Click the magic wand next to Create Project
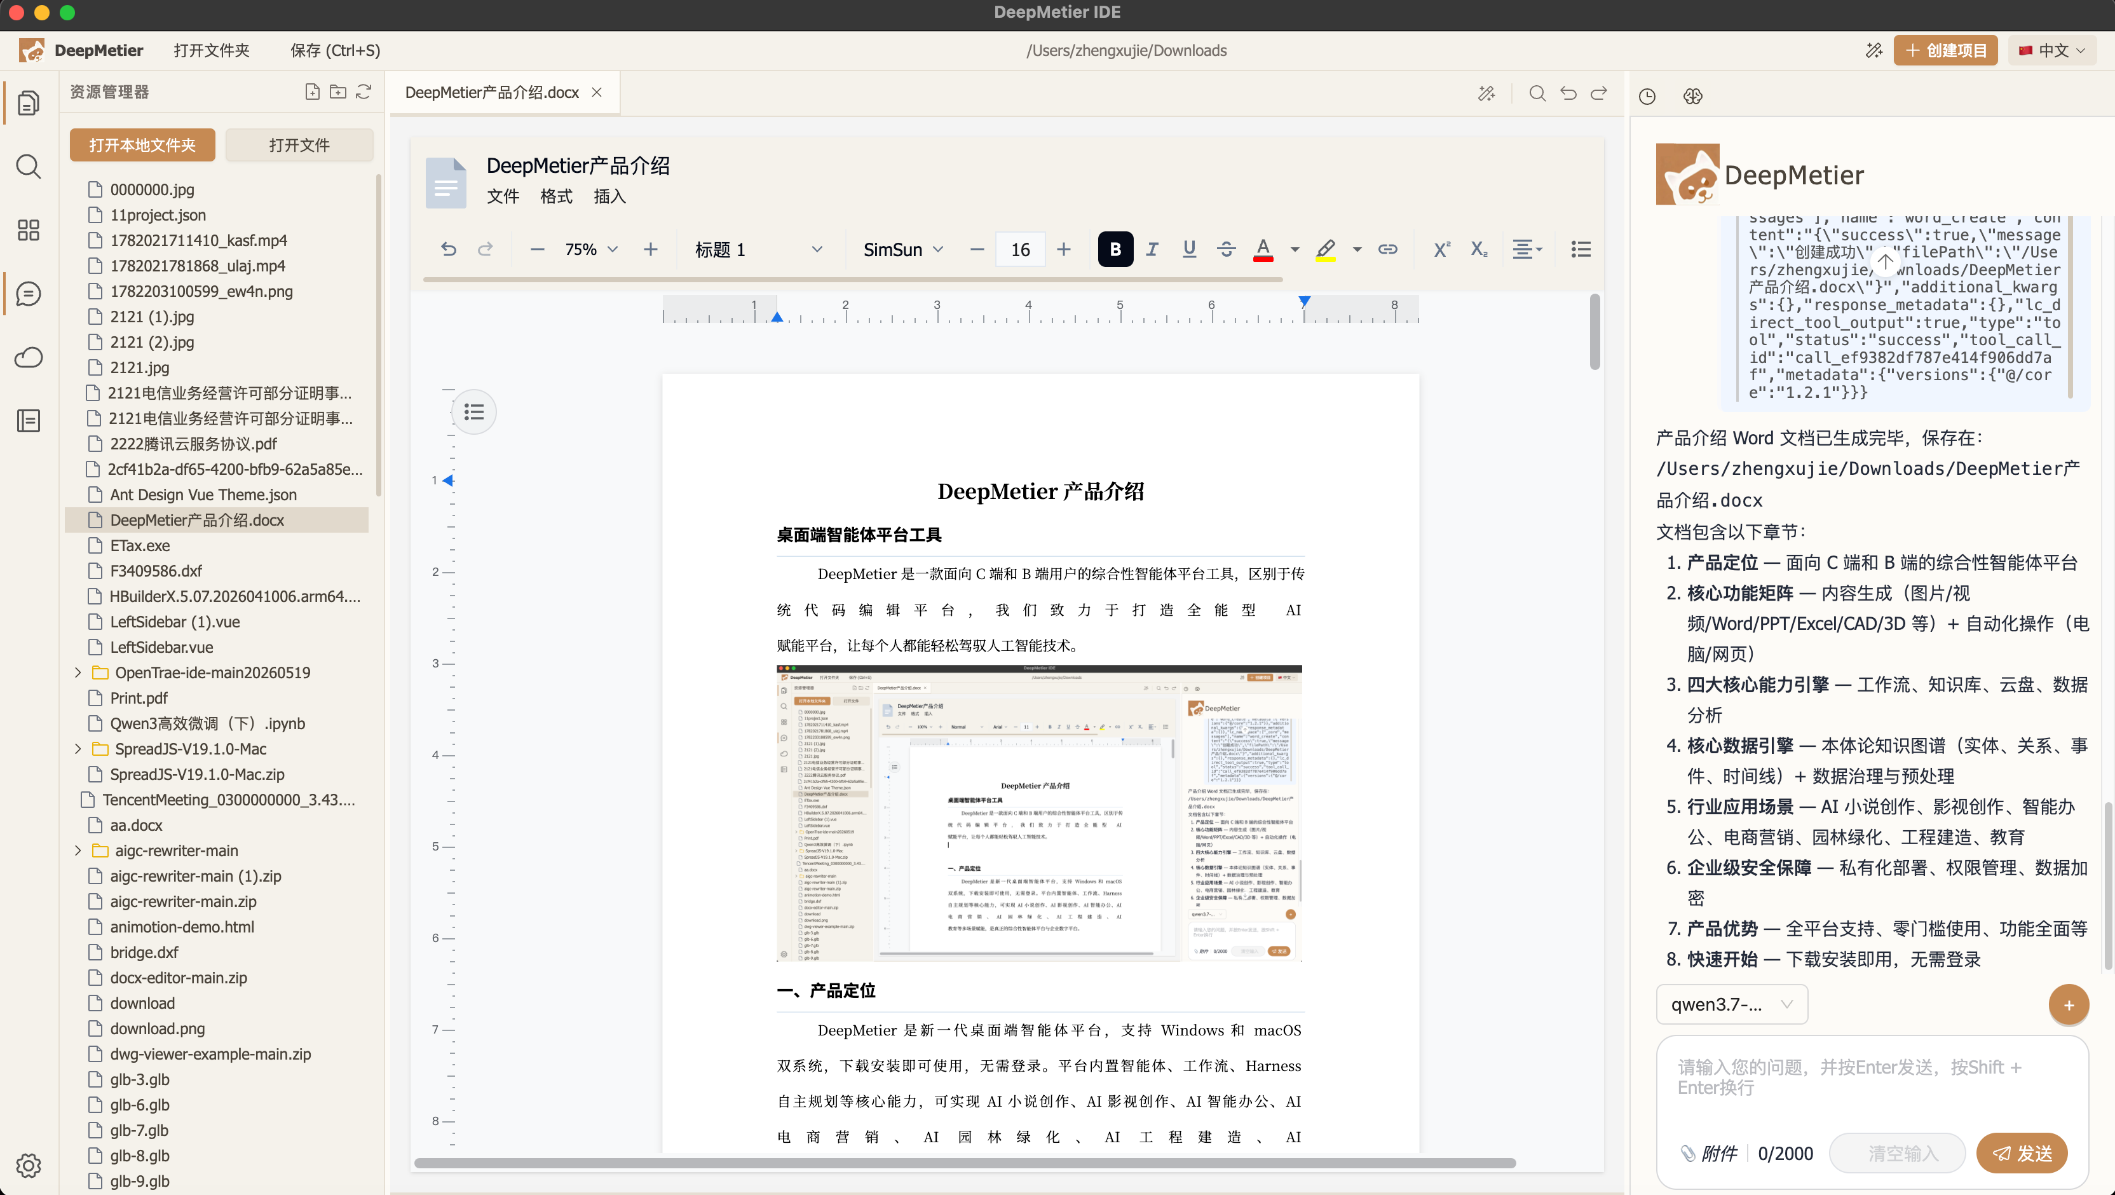Screen dimensions: 2115x1195 pos(1874,50)
